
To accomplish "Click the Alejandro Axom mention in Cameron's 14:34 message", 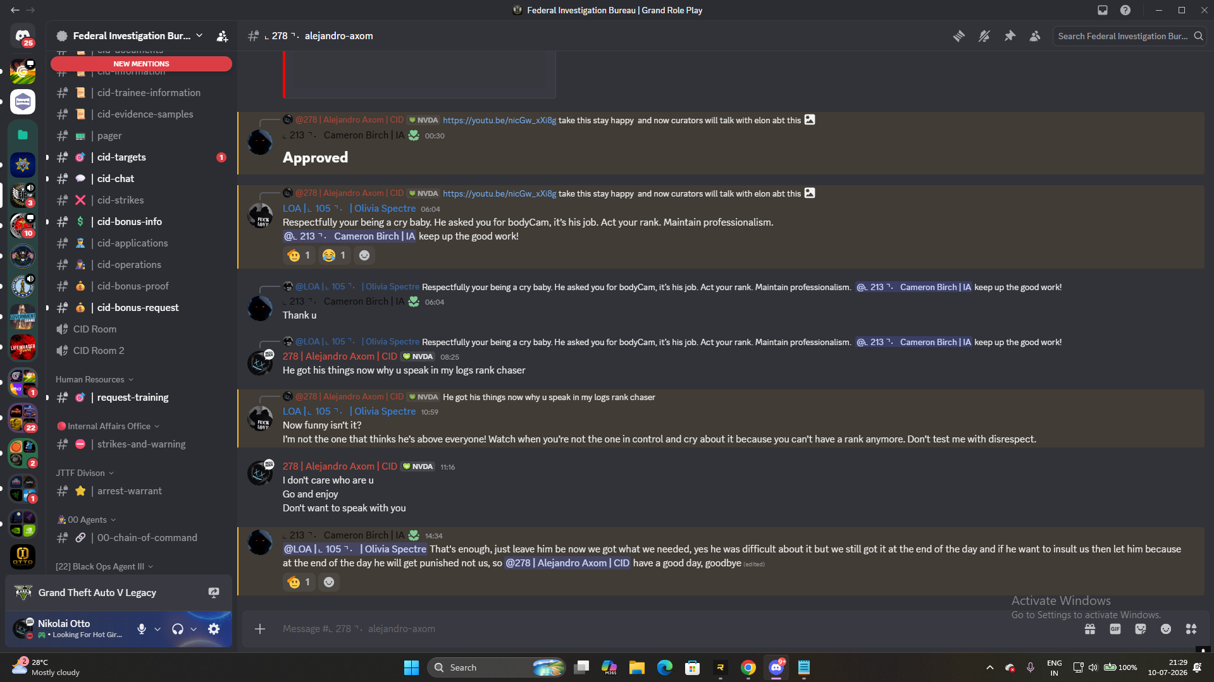I will (x=567, y=563).
